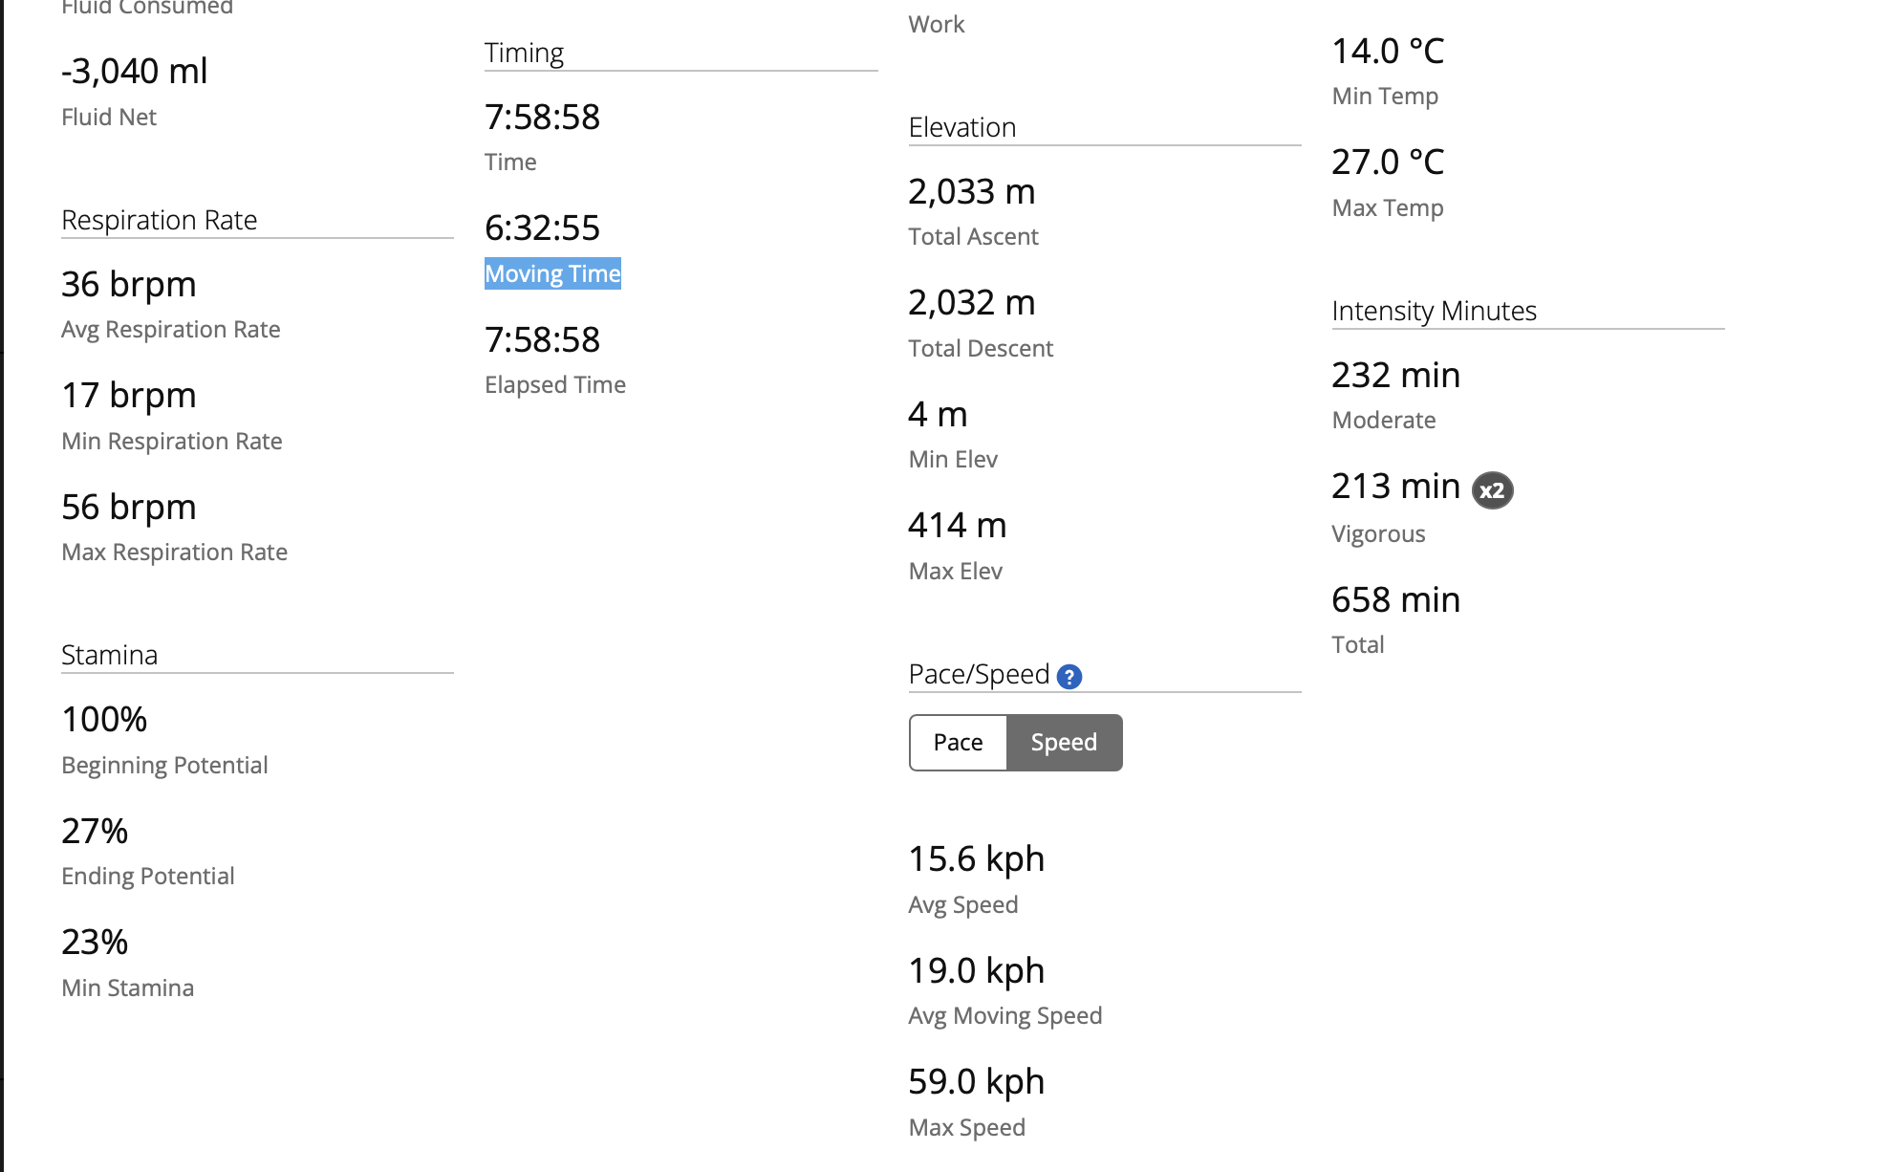Select the Speed toggle option

[x=1064, y=743]
